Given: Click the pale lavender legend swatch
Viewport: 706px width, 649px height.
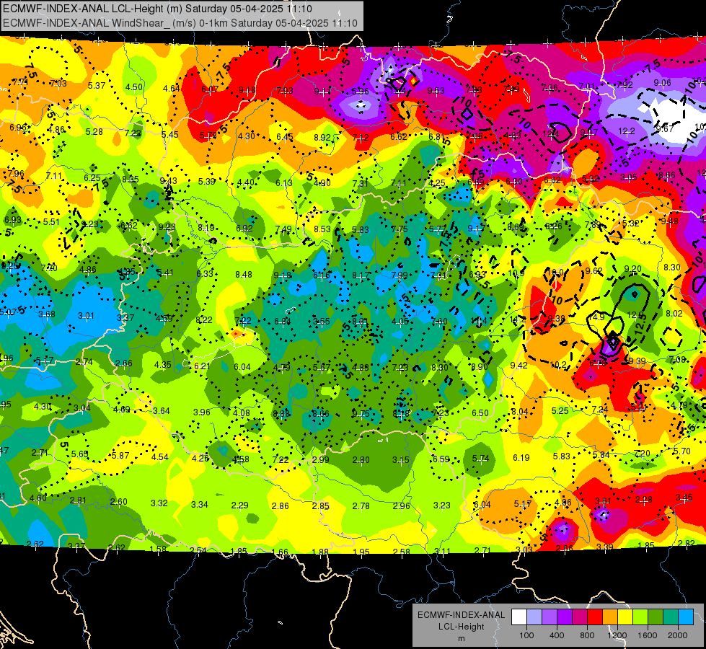Looking at the screenshot, I should tap(534, 617).
